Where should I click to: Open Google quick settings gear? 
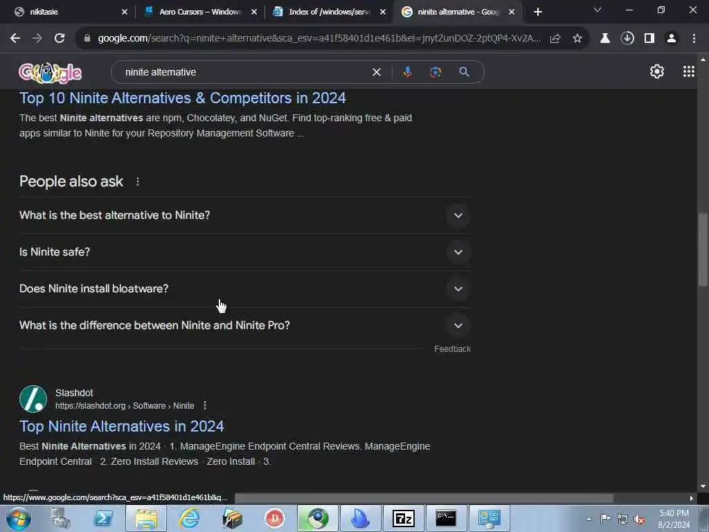(x=656, y=71)
